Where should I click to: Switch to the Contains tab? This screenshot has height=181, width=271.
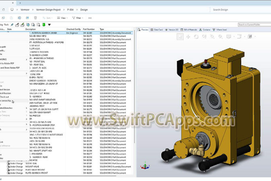(x=205, y=30)
